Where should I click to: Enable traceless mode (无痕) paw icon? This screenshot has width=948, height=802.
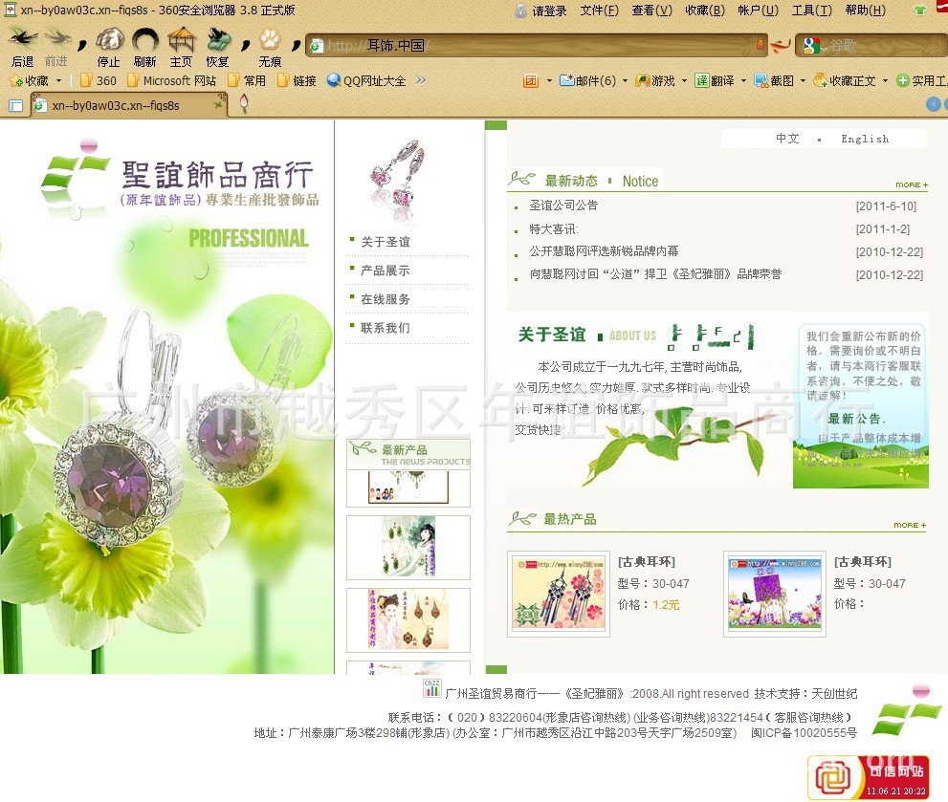tap(270, 41)
